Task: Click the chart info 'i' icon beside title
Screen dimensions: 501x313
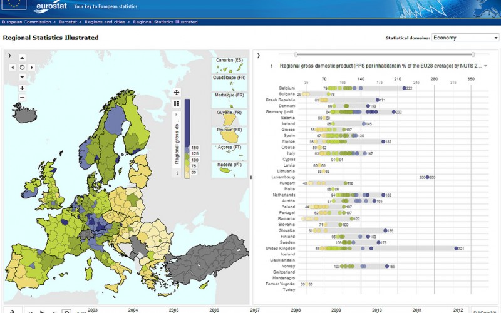Action: (x=271, y=66)
